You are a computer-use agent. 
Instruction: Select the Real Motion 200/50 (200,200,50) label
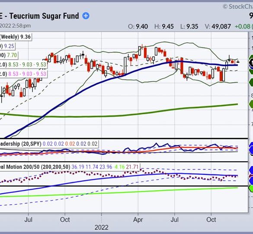click(x=35, y=167)
